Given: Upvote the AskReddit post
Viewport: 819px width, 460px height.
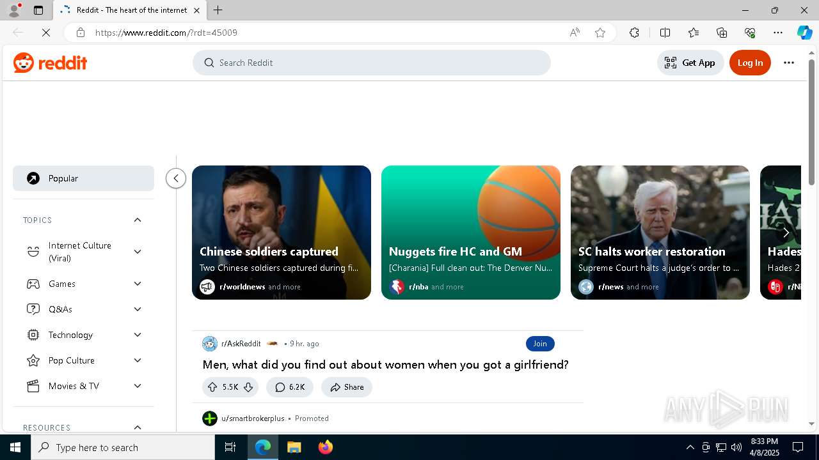Looking at the screenshot, I should [x=212, y=387].
